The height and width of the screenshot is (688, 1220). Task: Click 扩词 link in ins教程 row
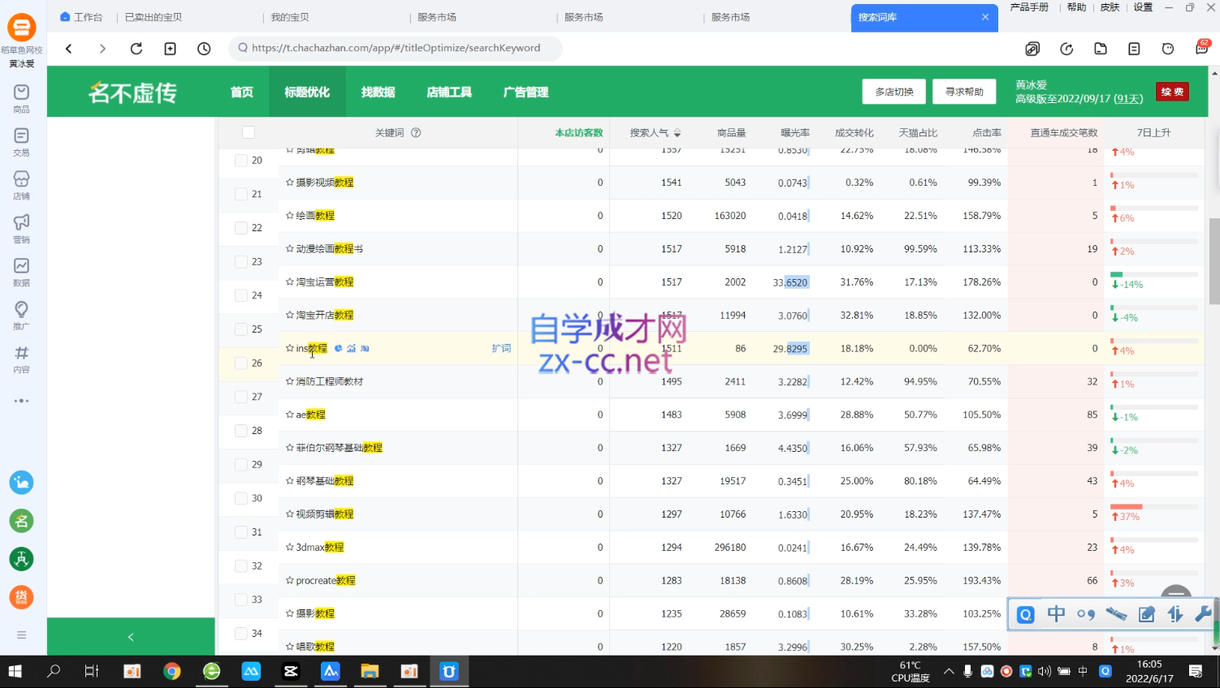(x=501, y=348)
